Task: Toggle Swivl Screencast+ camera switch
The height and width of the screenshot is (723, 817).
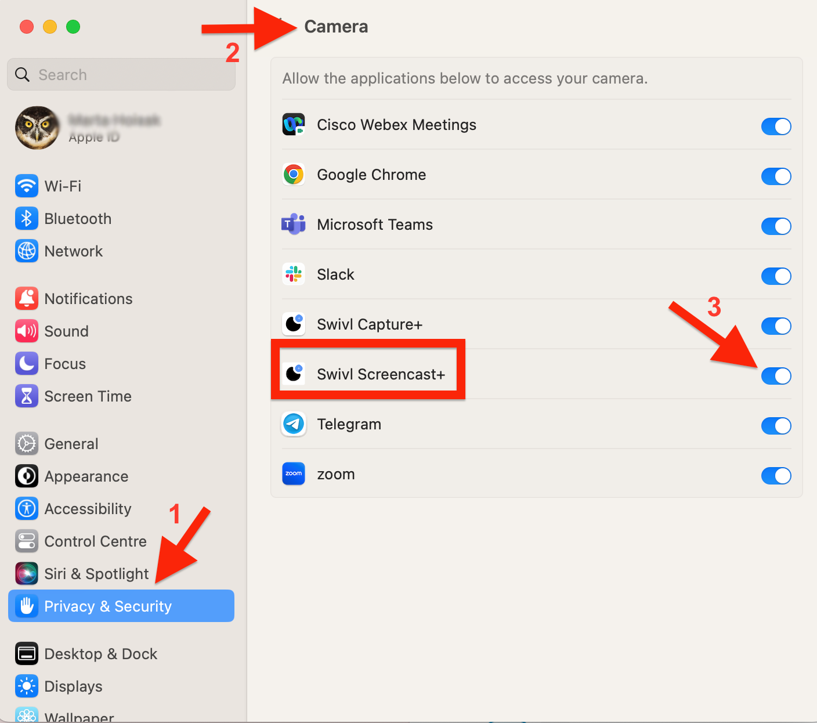Action: pos(776,376)
